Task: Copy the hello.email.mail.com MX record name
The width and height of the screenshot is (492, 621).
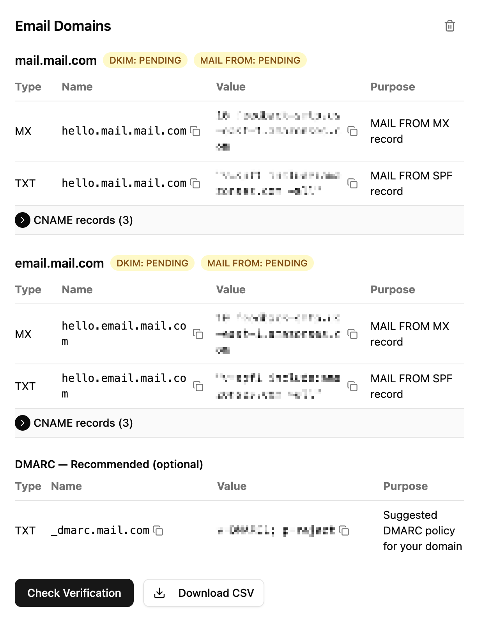Action: click(199, 334)
